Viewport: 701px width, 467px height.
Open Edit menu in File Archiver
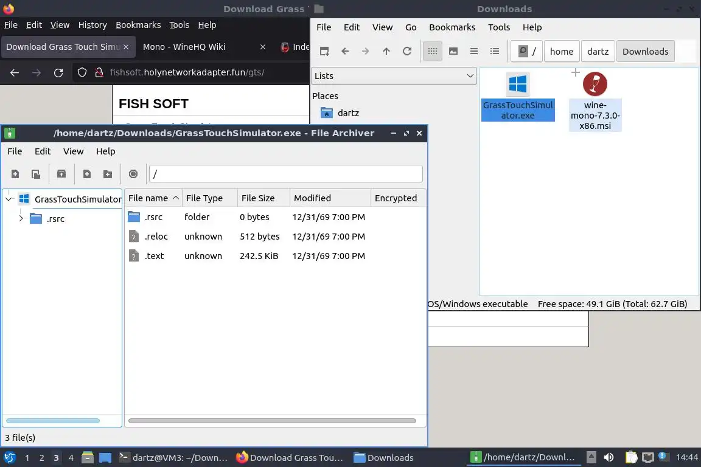click(x=43, y=151)
